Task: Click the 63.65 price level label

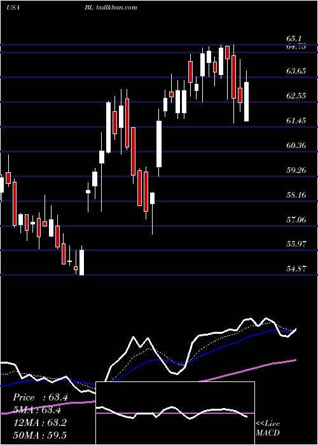Action: [x=296, y=71]
